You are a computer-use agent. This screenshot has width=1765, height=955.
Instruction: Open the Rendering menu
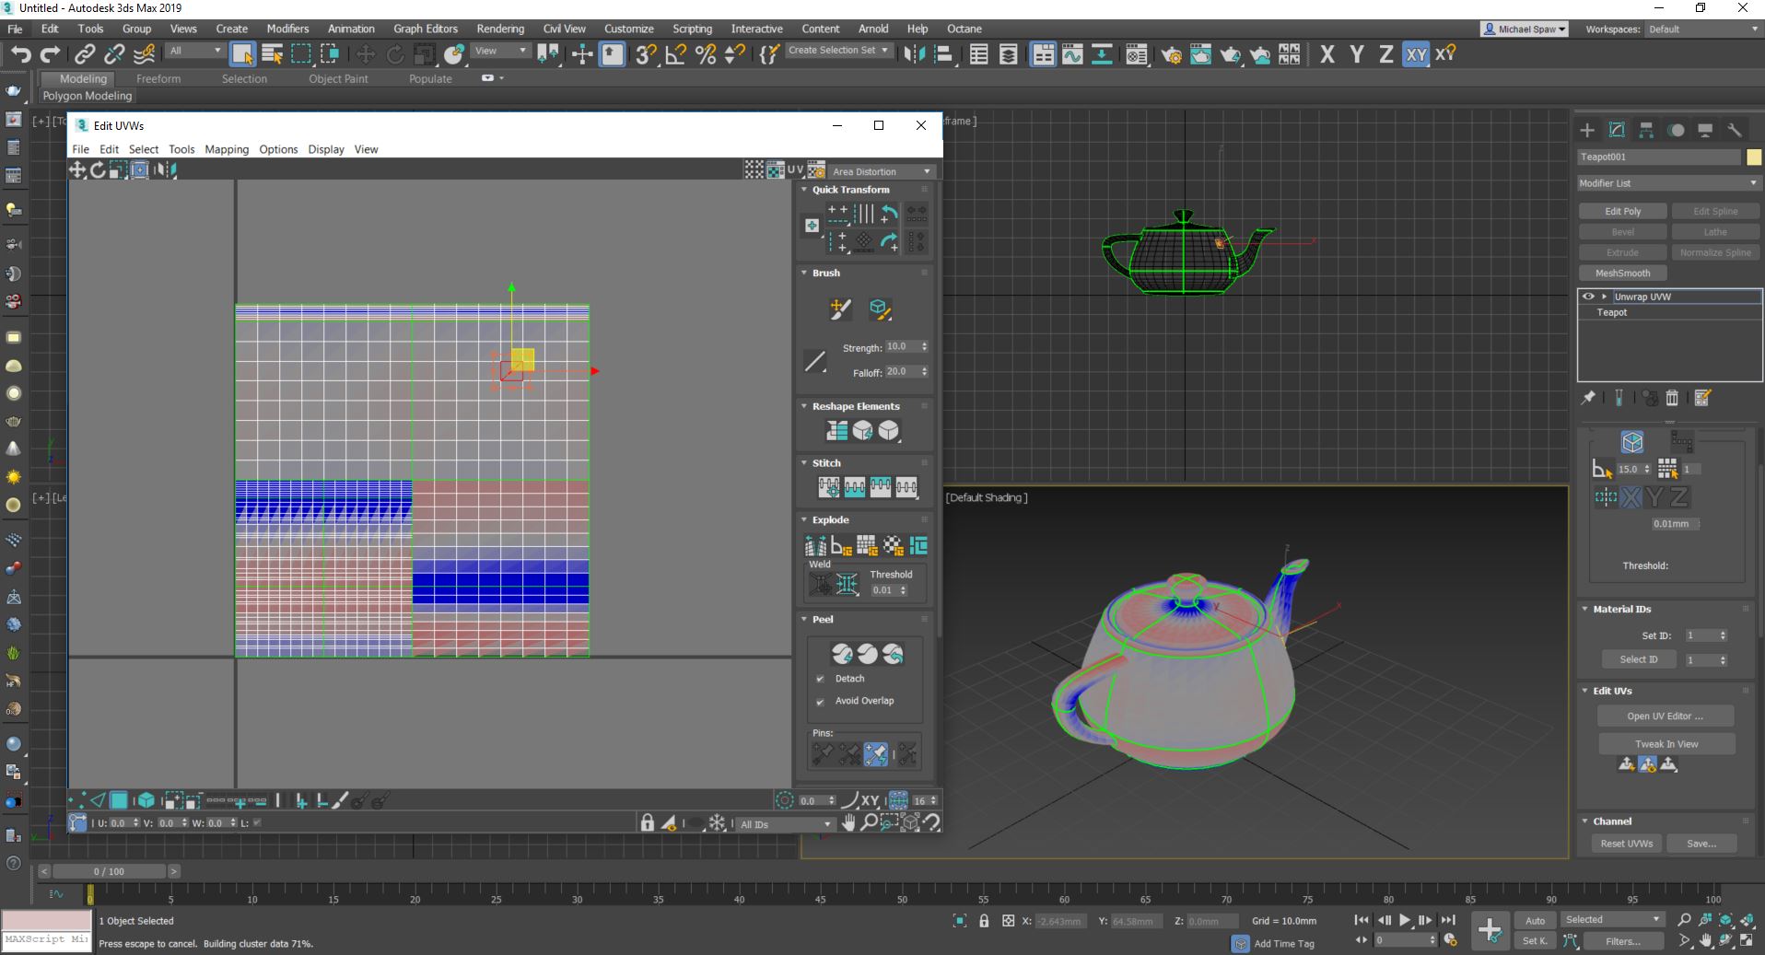click(x=500, y=29)
